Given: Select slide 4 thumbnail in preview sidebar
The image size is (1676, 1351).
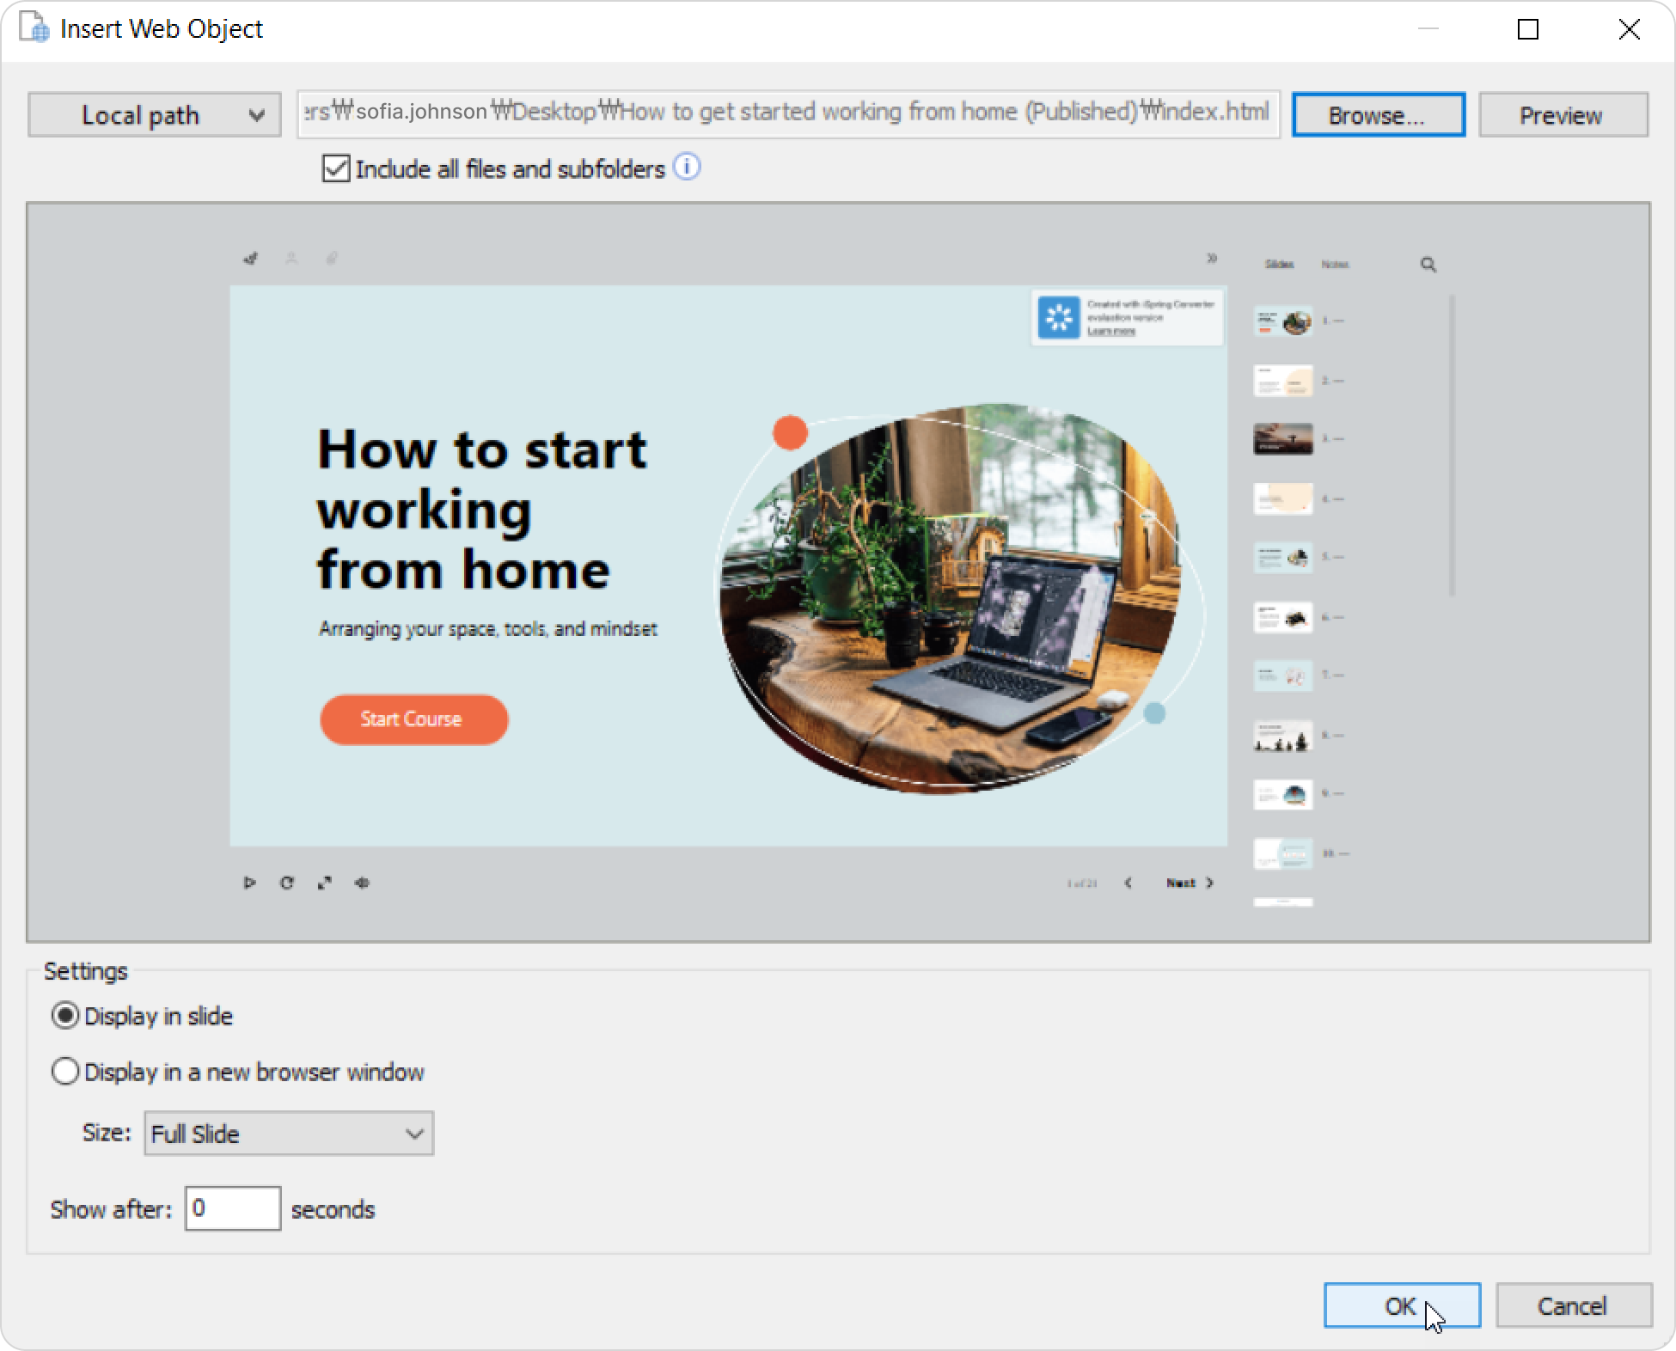Looking at the screenshot, I should pyautogui.click(x=1283, y=498).
